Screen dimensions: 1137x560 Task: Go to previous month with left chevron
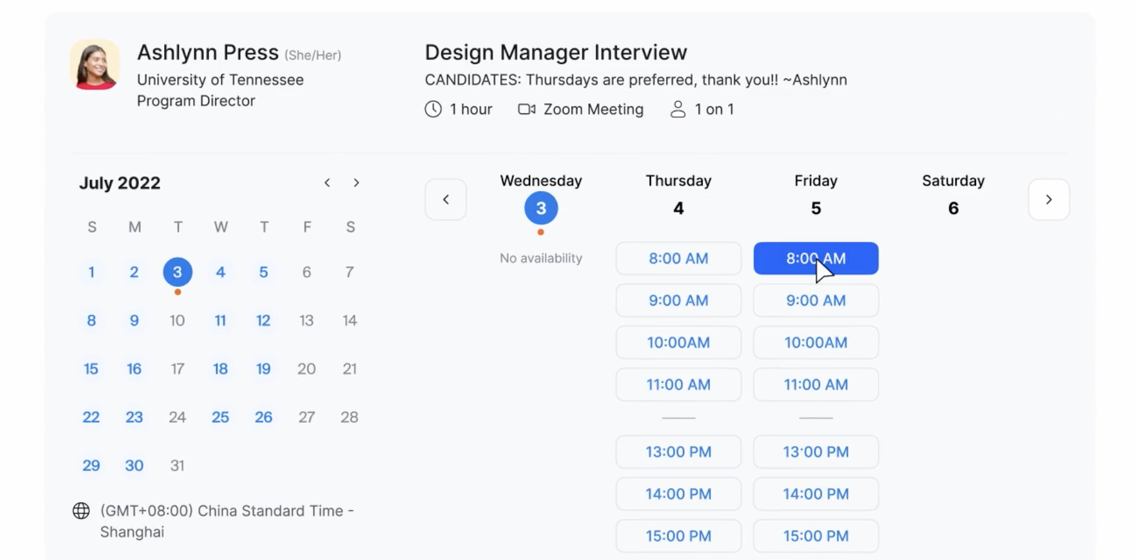pyautogui.click(x=327, y=182)
